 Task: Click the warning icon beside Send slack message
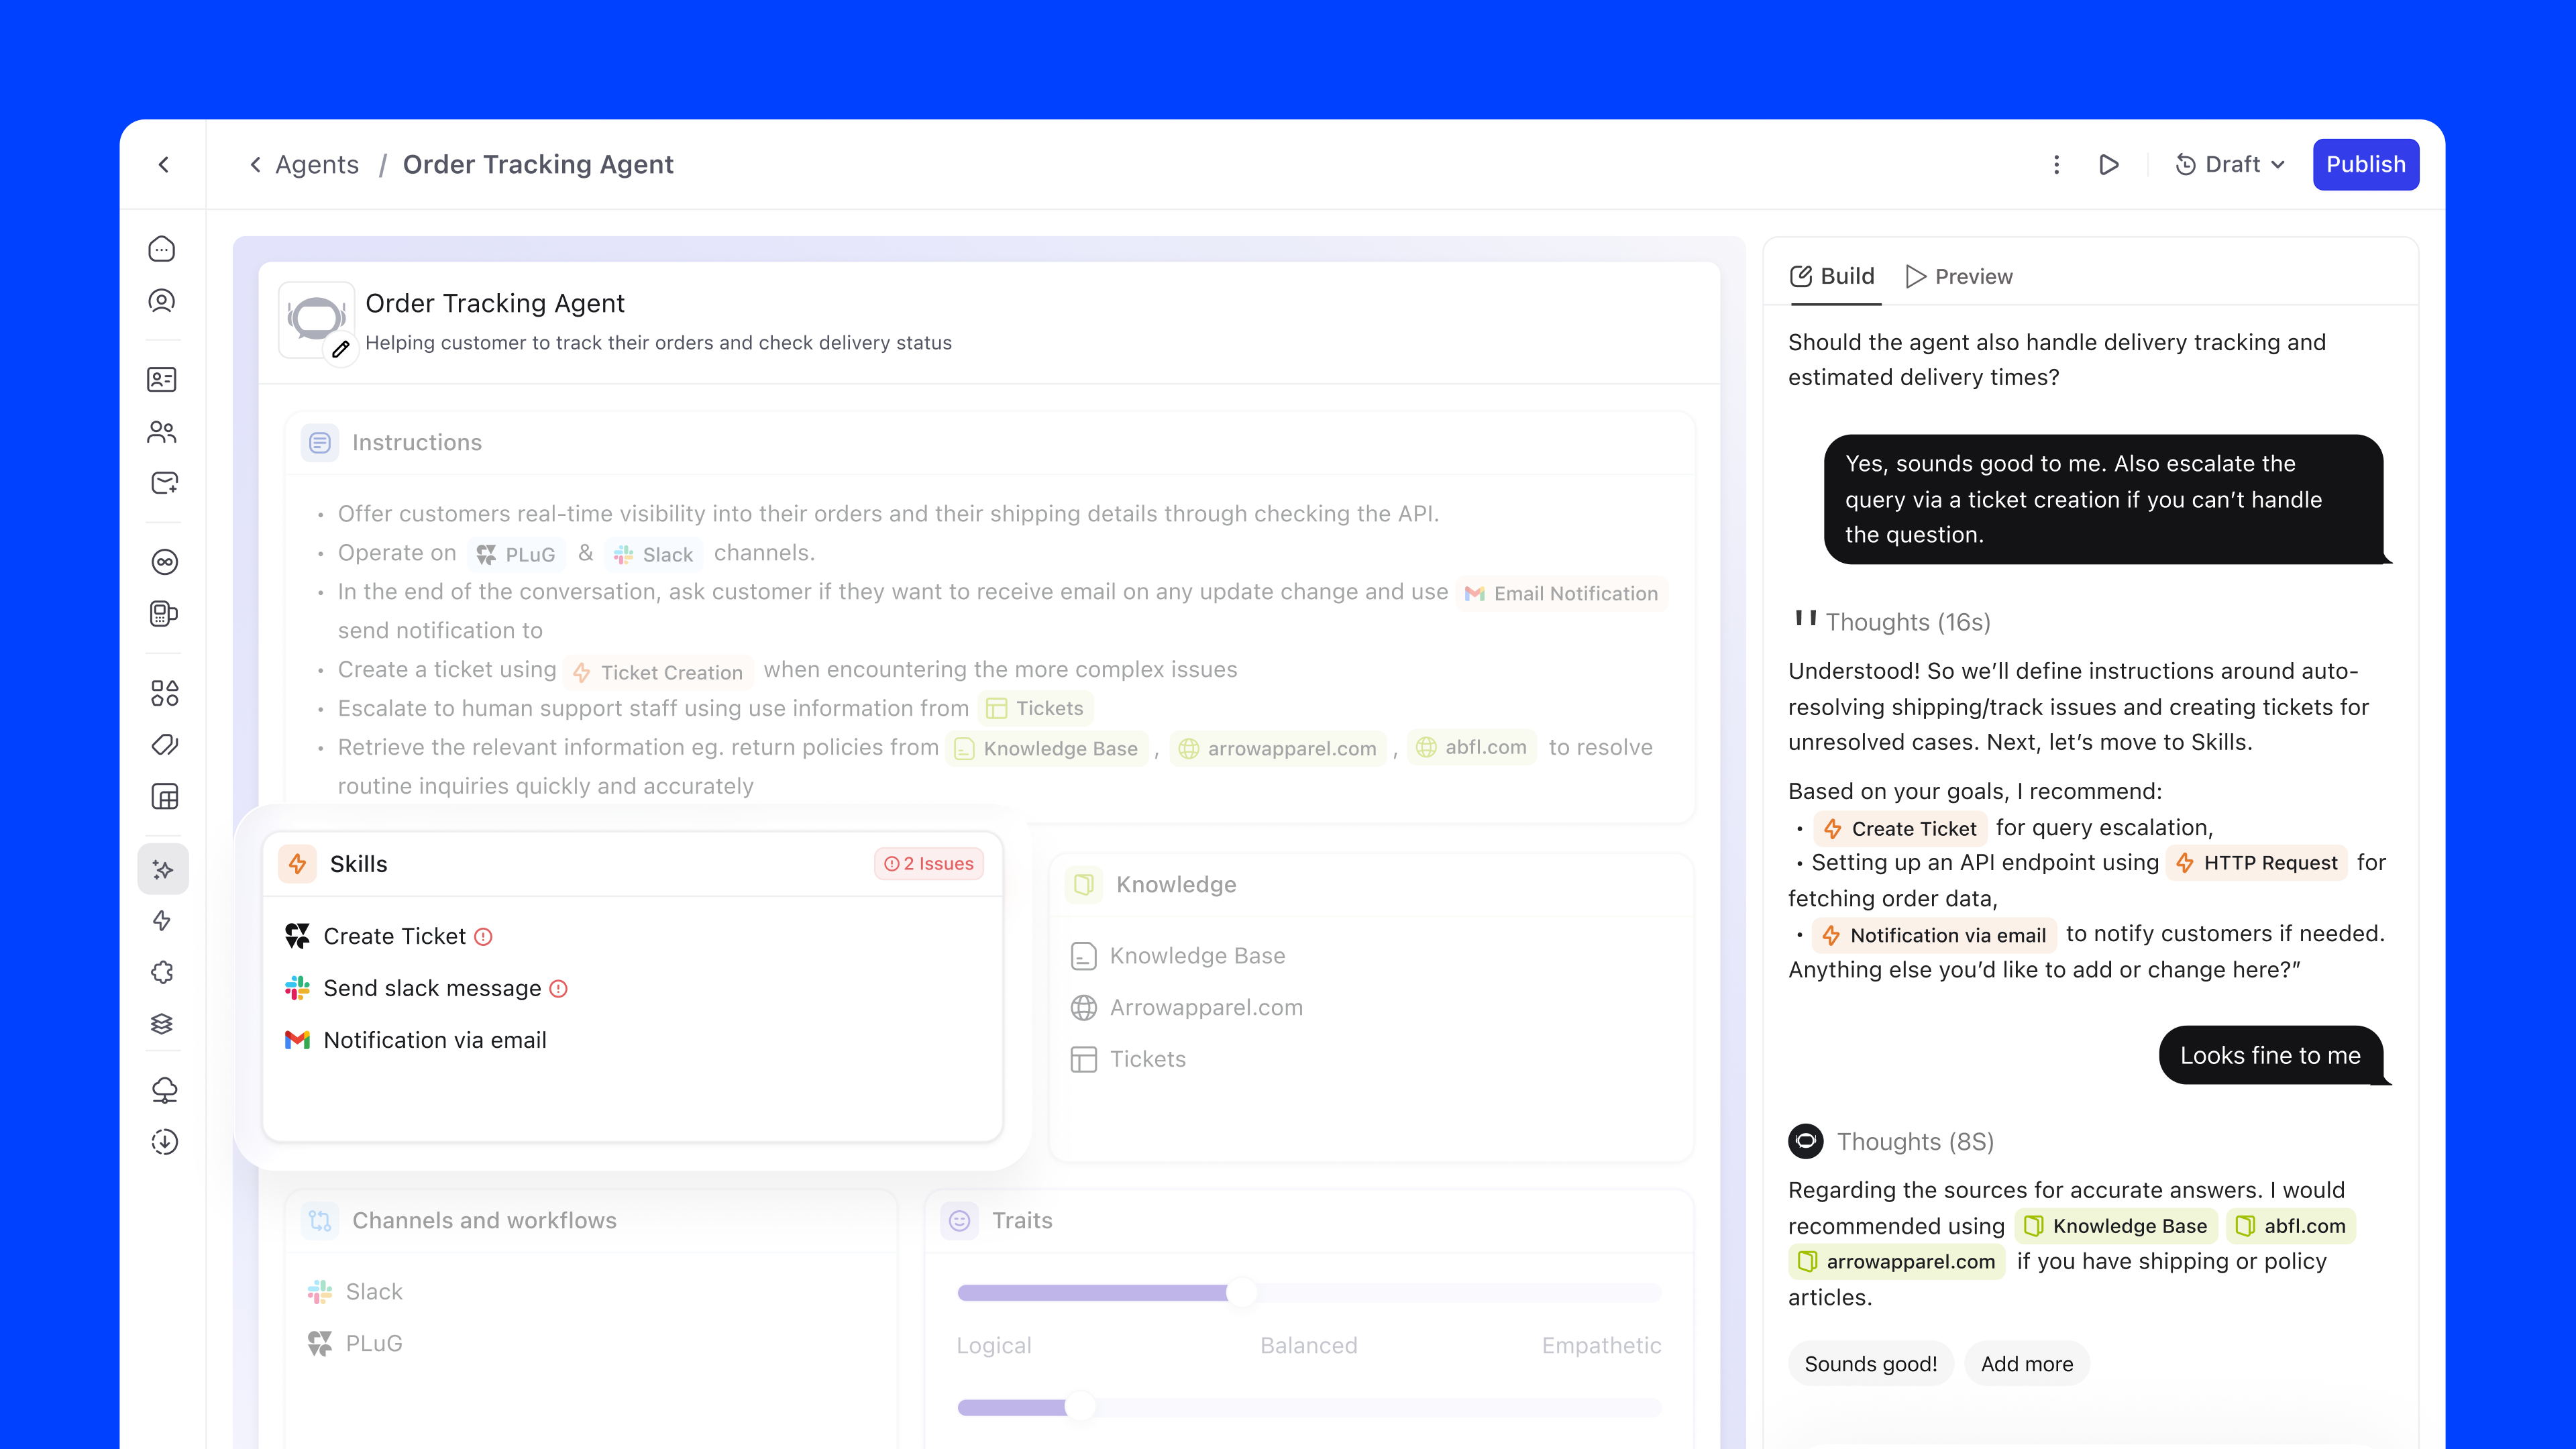pos(559,989)
